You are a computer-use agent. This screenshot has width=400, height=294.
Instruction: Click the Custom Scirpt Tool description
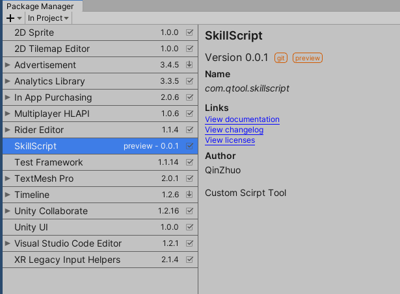point(245,193)
